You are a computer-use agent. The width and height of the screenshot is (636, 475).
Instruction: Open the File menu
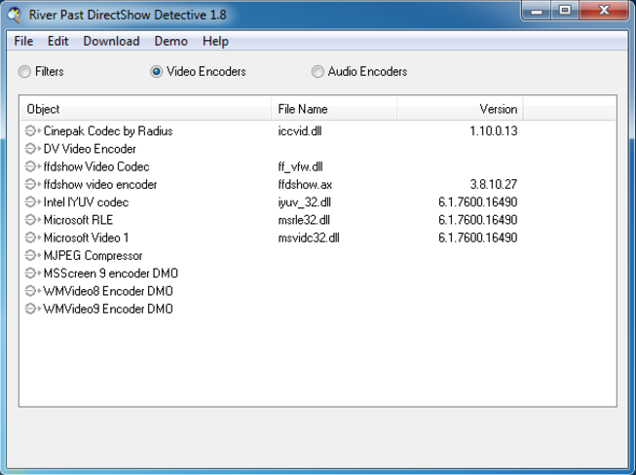23,41
